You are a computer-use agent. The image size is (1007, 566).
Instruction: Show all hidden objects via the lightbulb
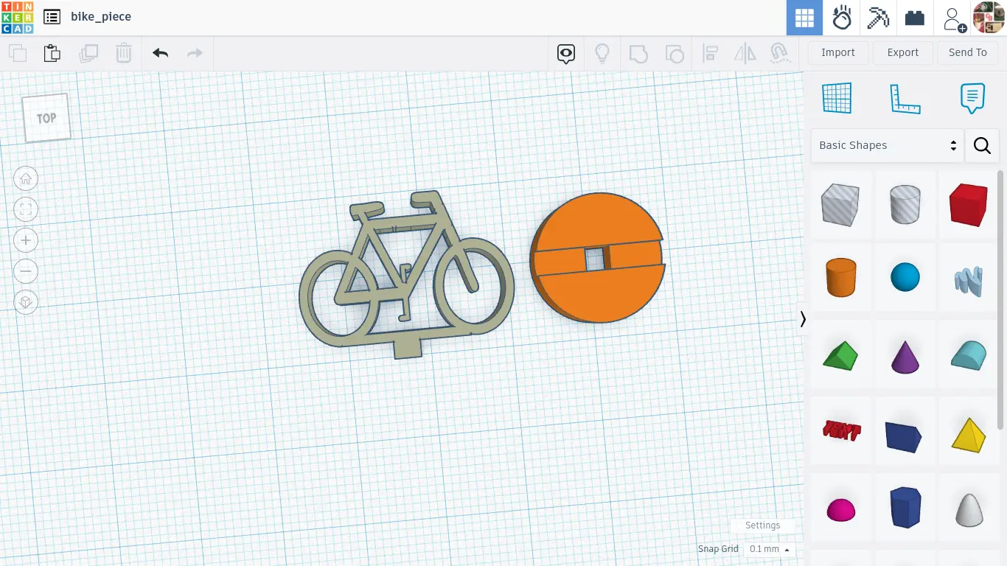tap(602, 53)
